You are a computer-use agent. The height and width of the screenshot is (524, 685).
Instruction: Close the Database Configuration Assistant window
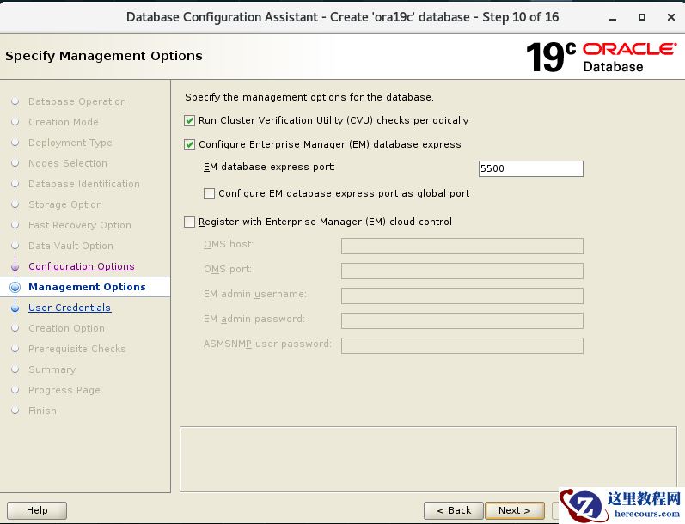(671, 17)
